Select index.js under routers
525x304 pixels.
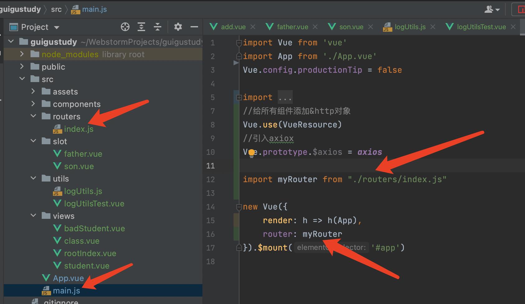pos(79,129)
